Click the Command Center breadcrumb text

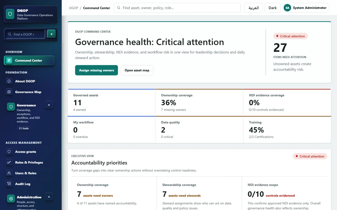[97, 8]
